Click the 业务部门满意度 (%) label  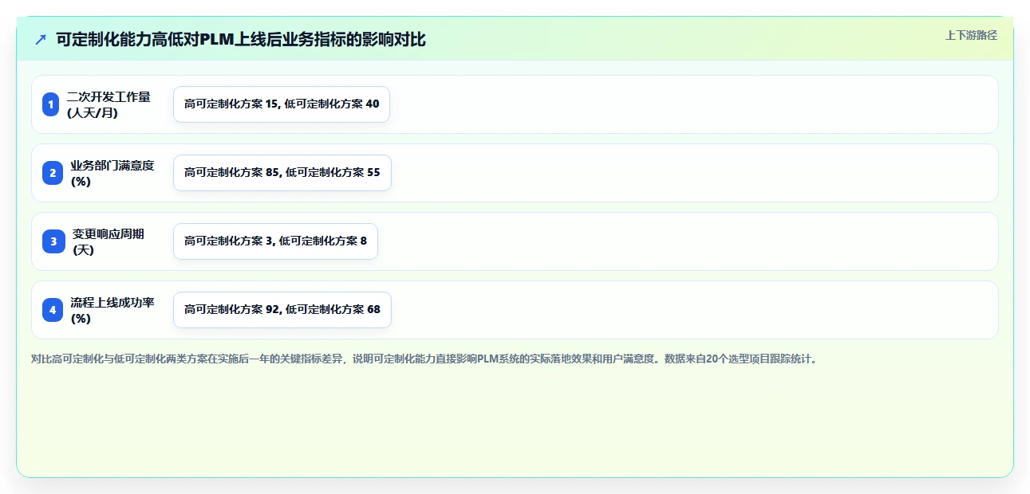[112, 173]
